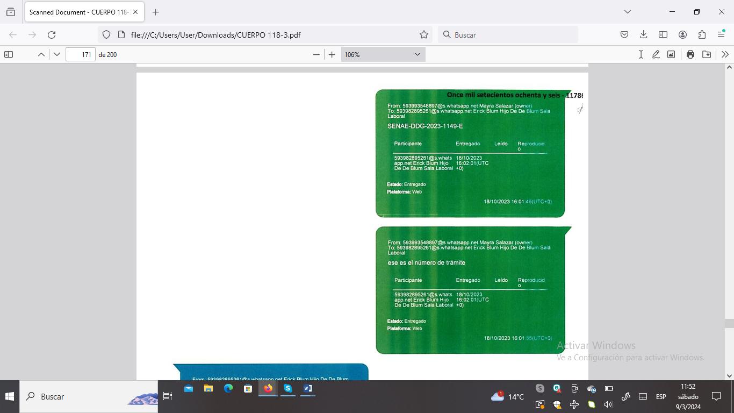Open a new browser tab

[155, 12]
